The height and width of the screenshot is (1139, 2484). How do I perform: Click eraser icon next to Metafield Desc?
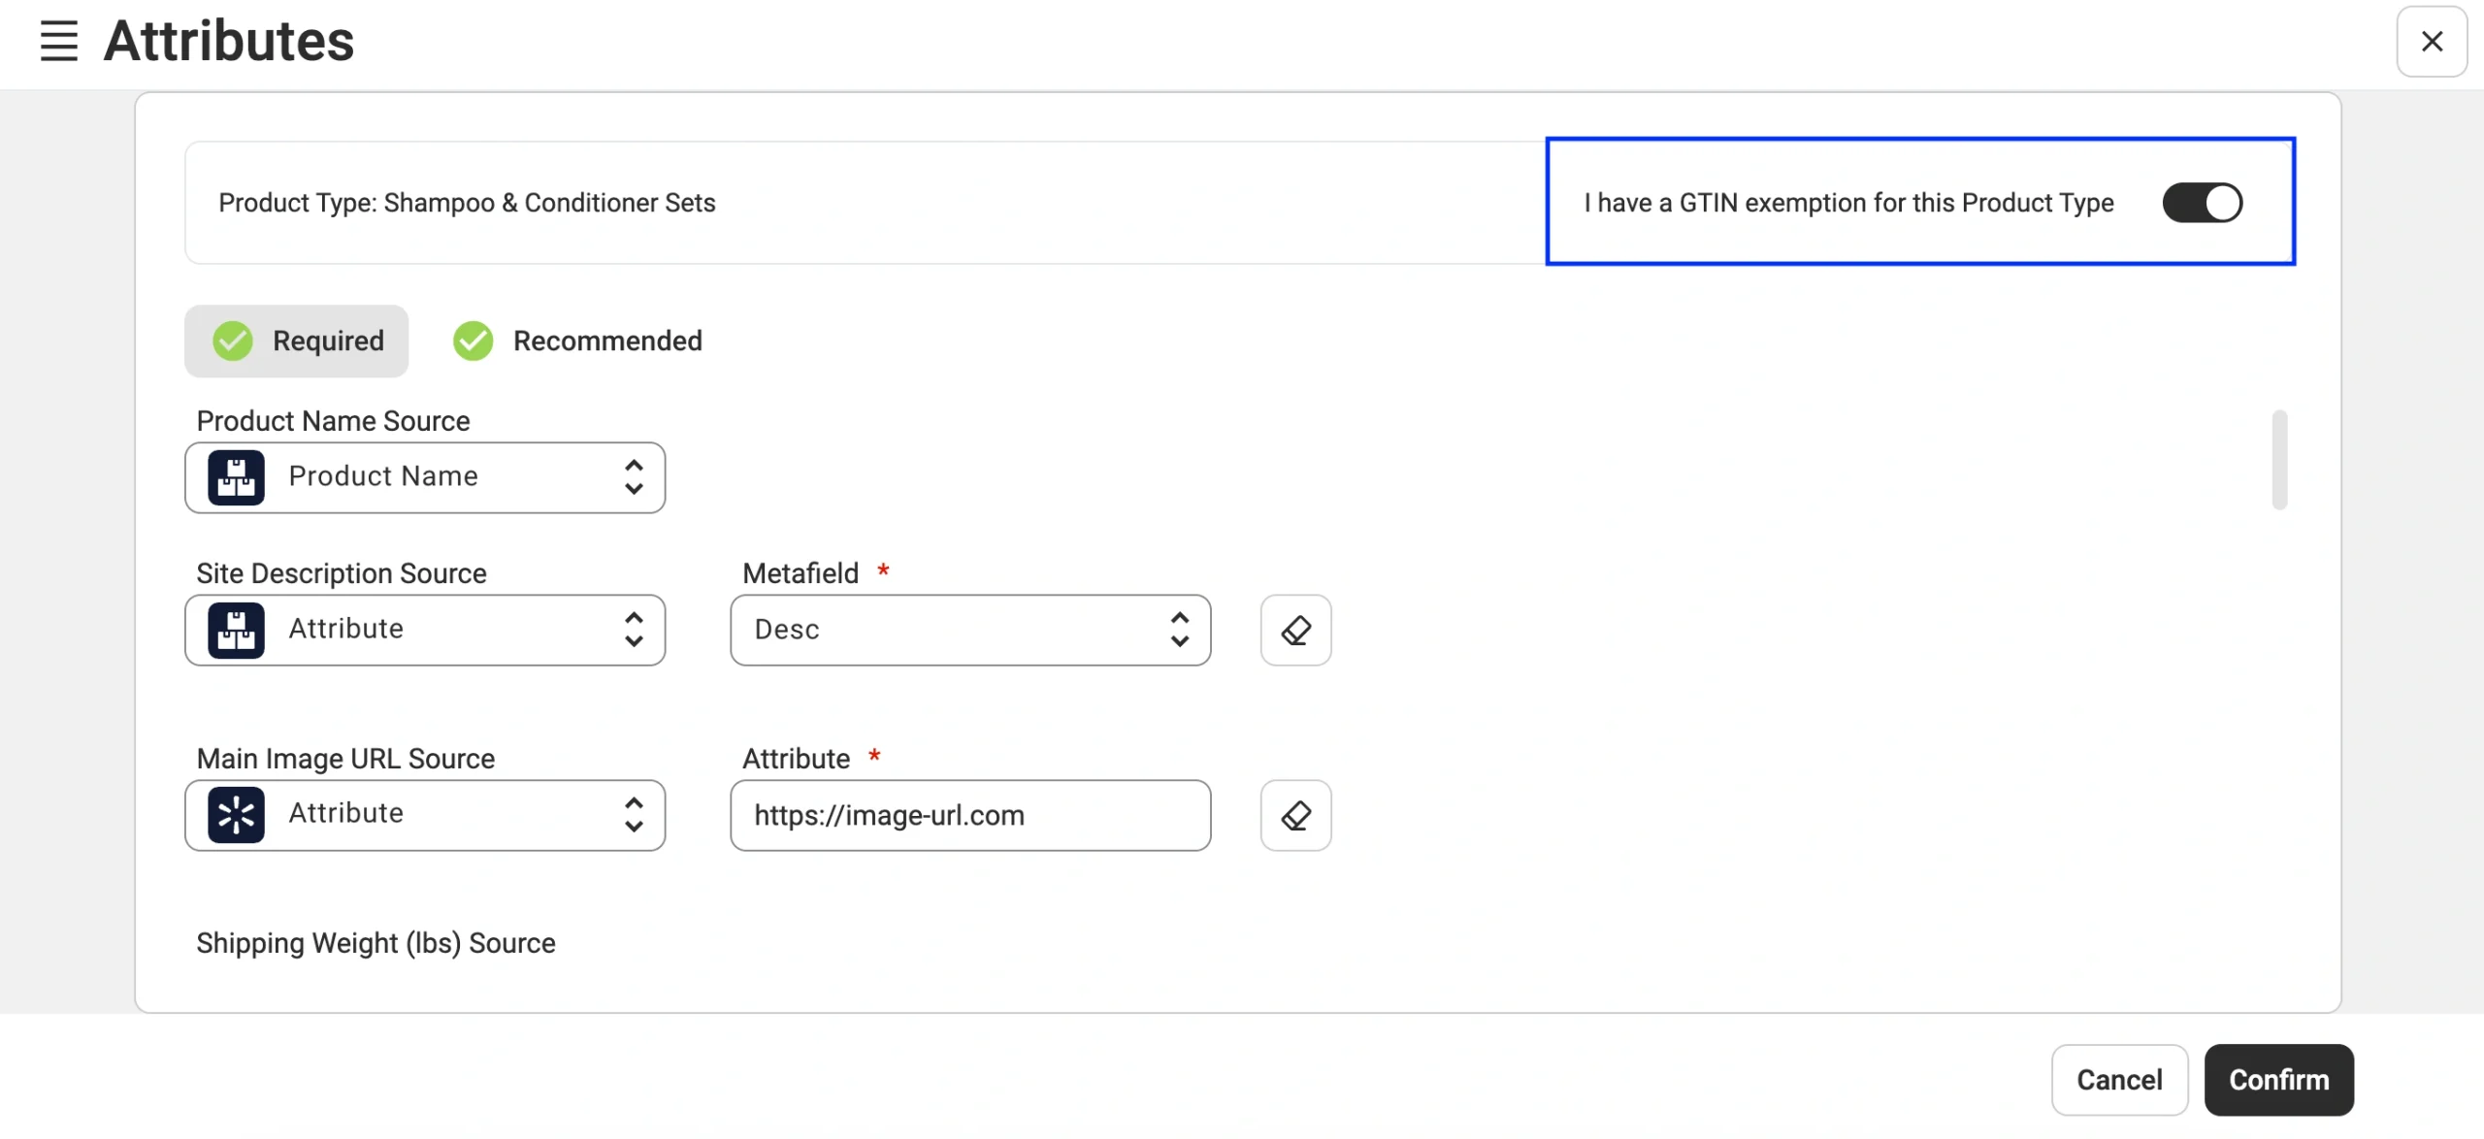1295,631
